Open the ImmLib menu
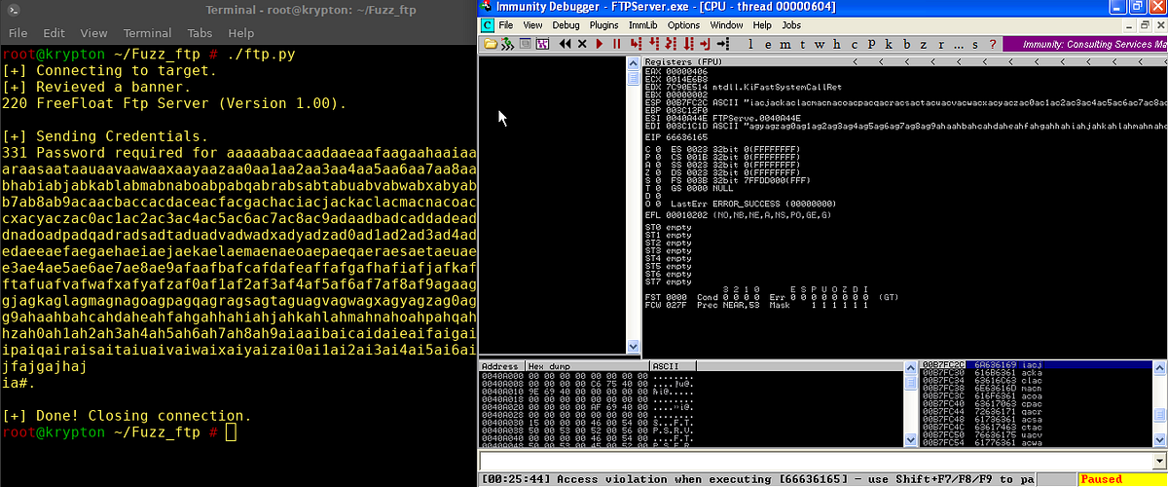The width and height of the screenshot is (1168, 487). [643, 24]
